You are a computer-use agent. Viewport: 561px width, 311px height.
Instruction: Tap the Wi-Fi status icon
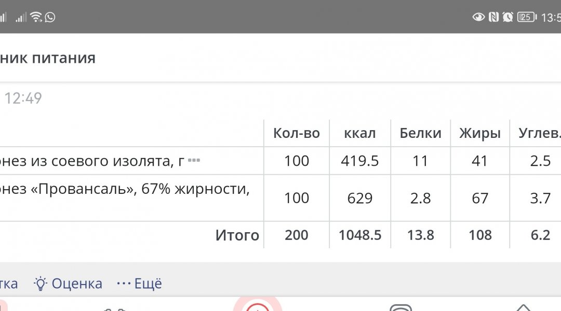[x=36, y=17]
